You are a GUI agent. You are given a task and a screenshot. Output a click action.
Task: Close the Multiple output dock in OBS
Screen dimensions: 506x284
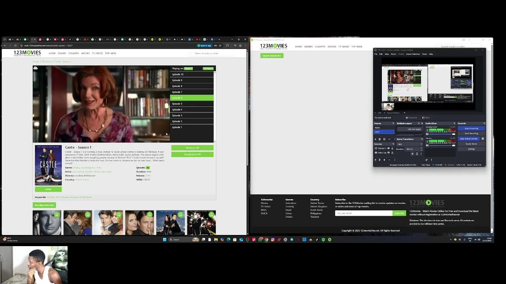[422, 123]
